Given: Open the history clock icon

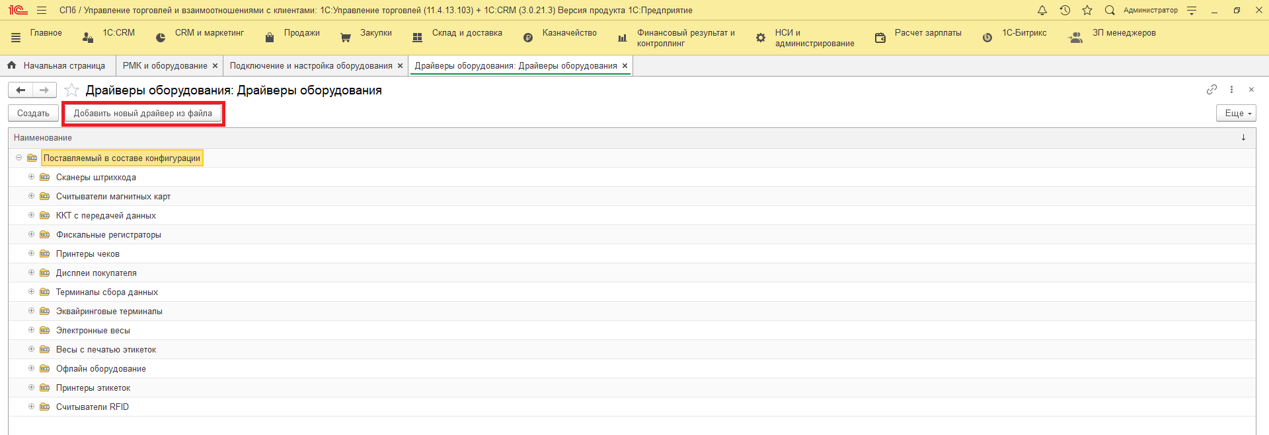Looking at the screenshot, I should coord(1065,11).
